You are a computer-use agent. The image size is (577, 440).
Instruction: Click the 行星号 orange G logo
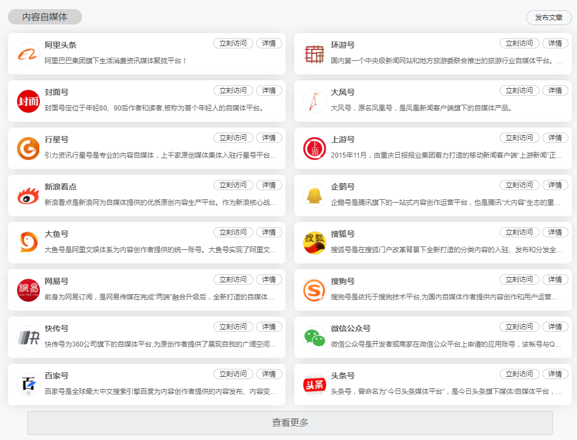pos(28,149)
